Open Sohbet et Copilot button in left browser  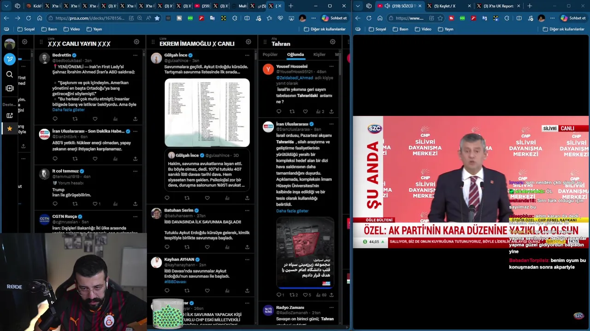334,18
